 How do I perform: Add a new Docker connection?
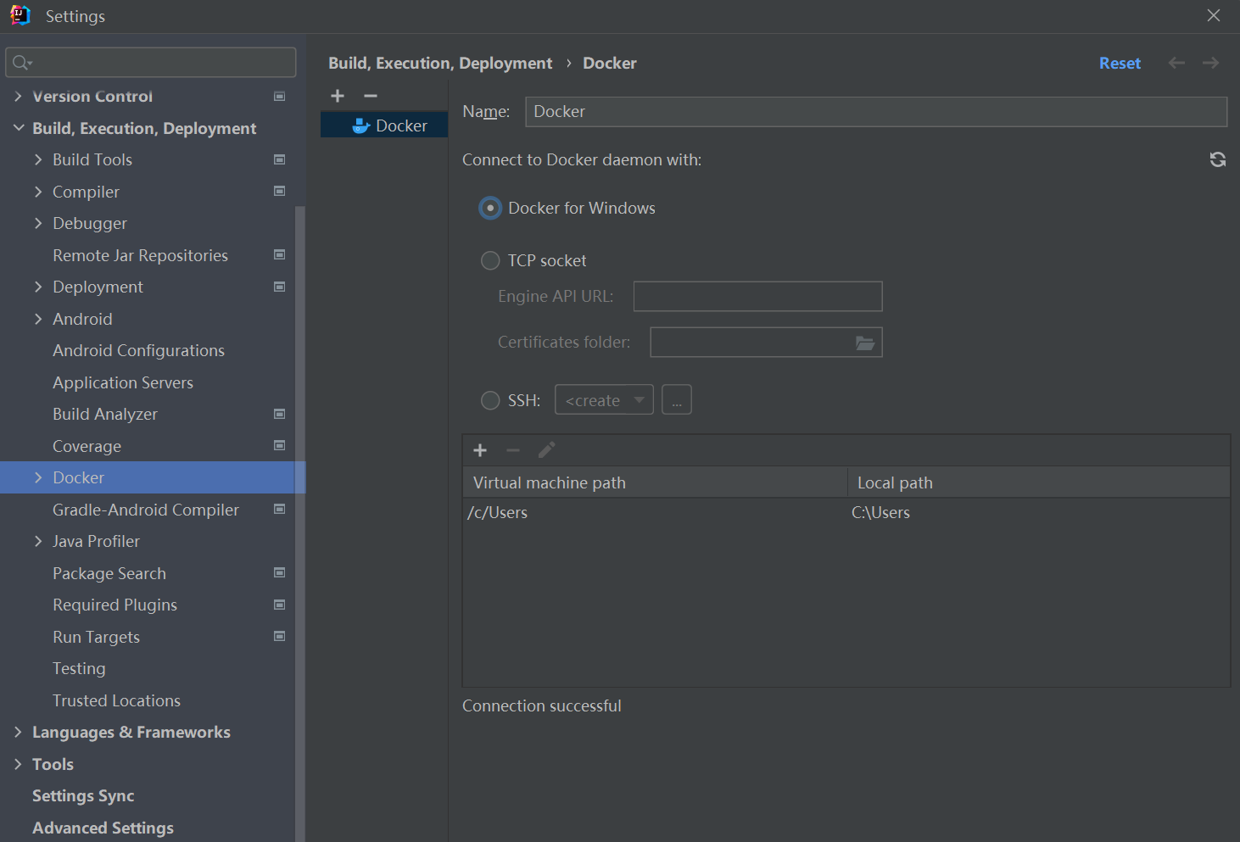click(338, 96)
